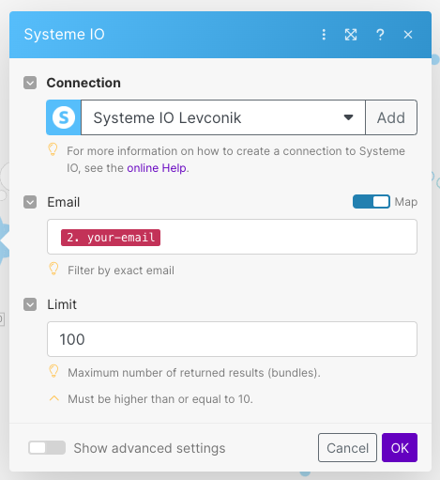
Task: Collapse the Connection section
Action: (x=30, y=83)
